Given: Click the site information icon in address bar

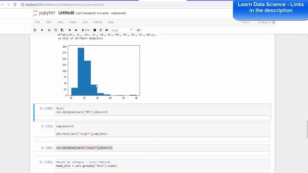Looking at the screenshot, I should pos(23,4).
